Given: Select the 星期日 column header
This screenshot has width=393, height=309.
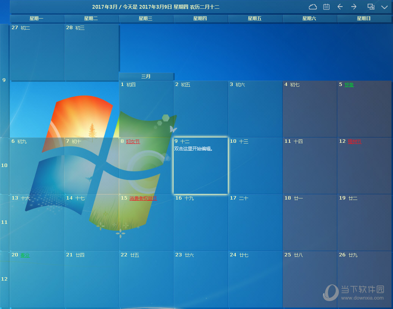Looking at the screenshot, I should 364,18.
